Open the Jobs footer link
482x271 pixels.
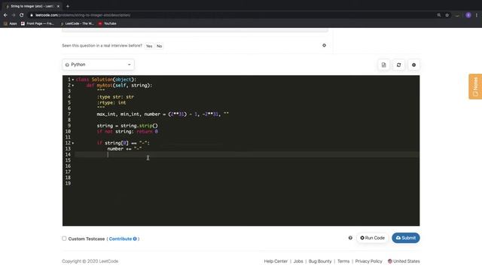(x=298, y=261)
